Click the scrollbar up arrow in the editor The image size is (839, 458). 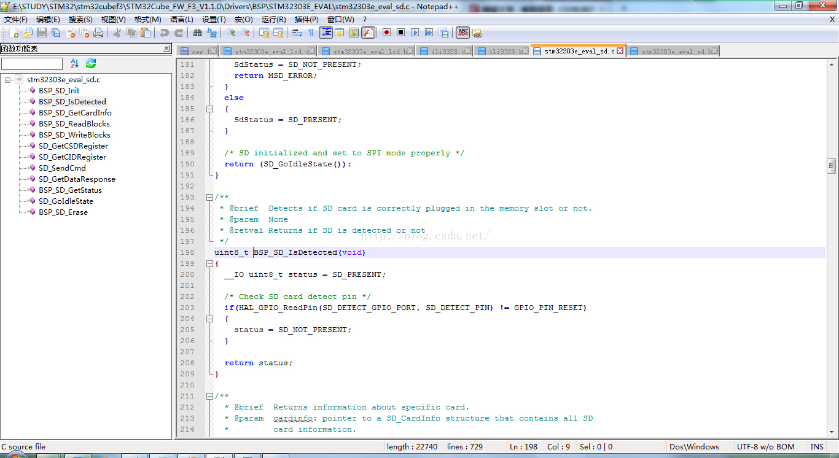point(831,64)
